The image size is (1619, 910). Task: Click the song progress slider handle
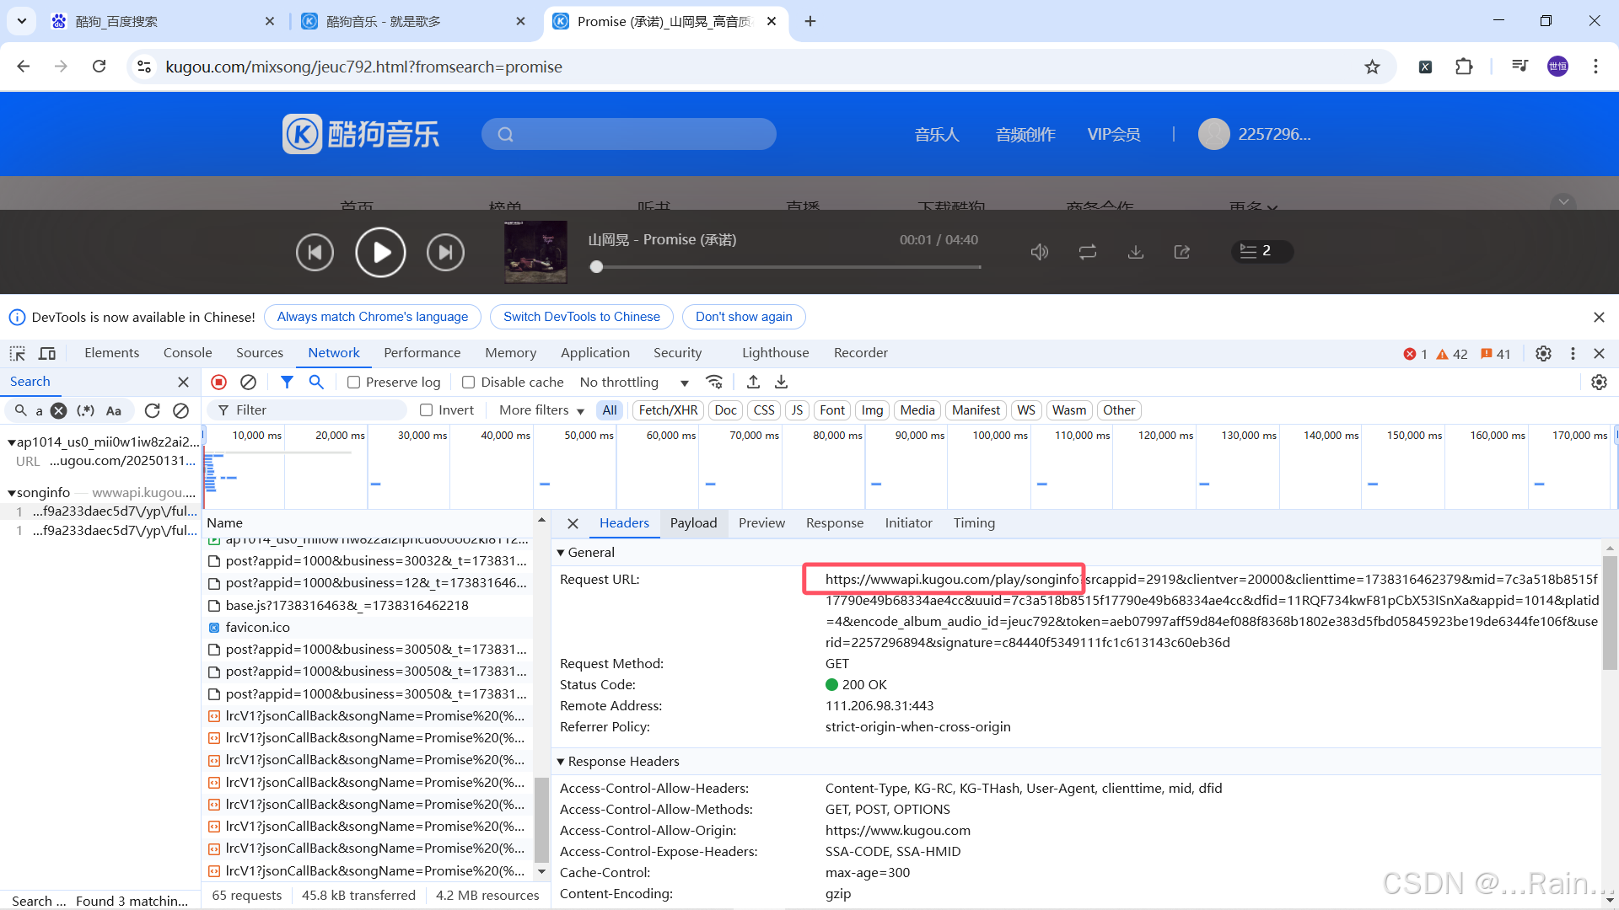pos(597,267)
